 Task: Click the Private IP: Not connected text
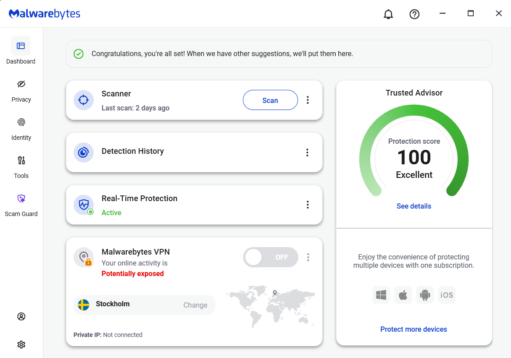tap(108, 334)
